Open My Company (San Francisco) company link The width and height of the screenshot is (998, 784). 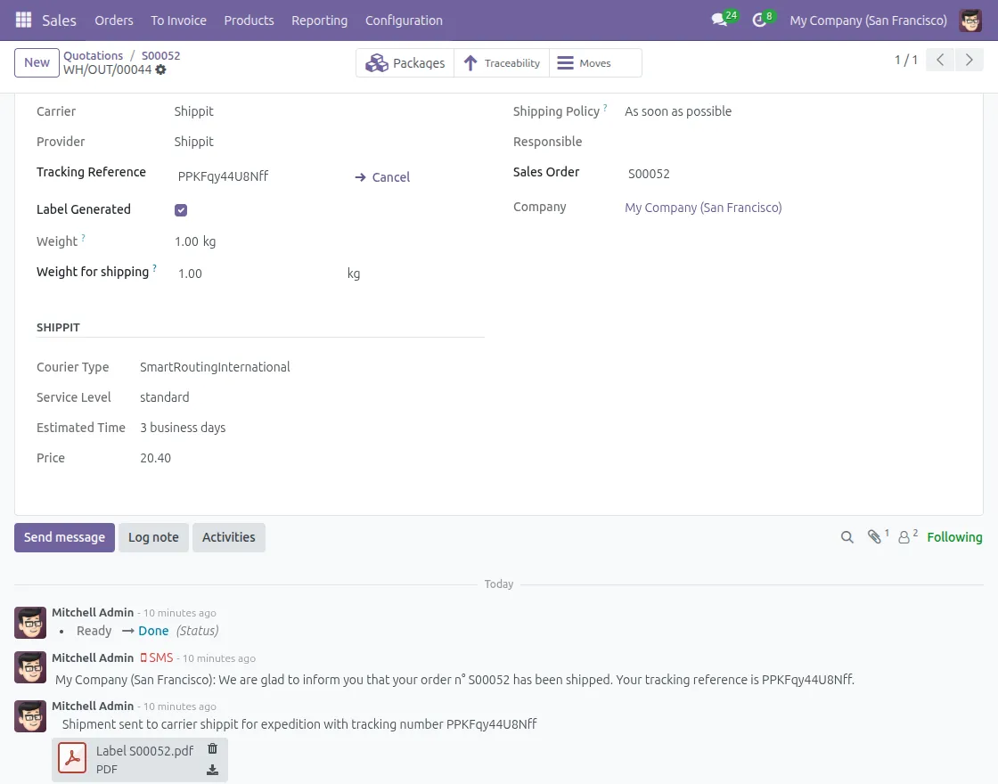point(703,208)
